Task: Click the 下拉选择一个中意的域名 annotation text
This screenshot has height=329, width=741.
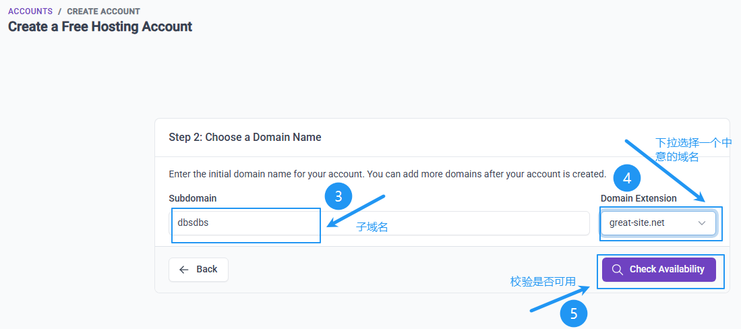Action: pos(693,150)
